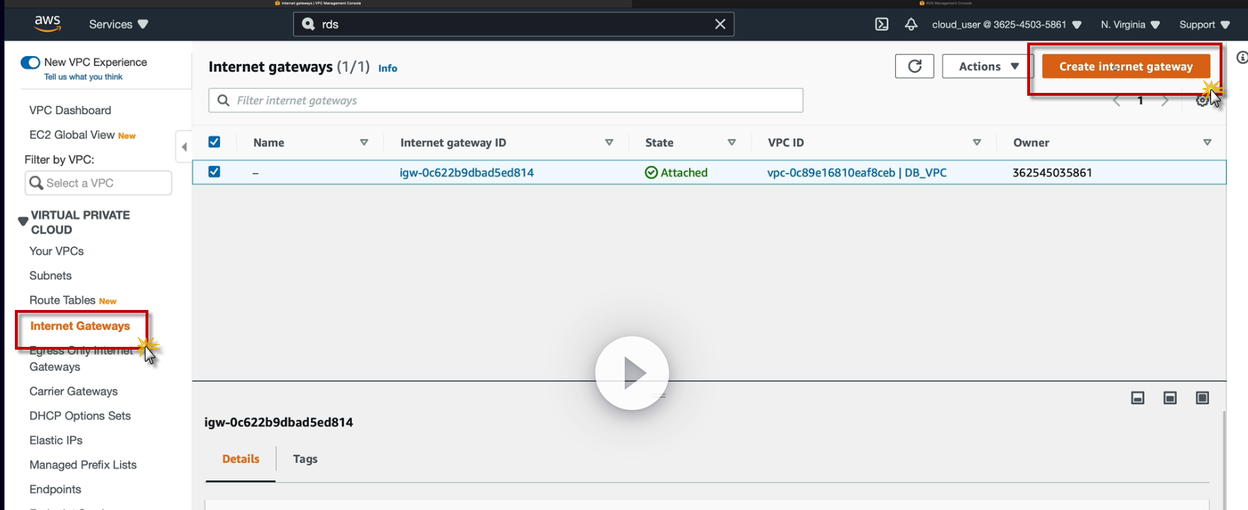Sort by the State column arrow
Screen dimensions: 1248x510
coord(732,143)
